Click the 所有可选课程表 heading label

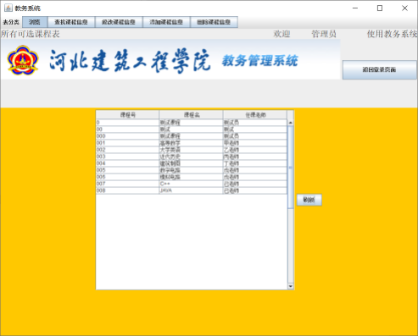click(x=31, y=34)
